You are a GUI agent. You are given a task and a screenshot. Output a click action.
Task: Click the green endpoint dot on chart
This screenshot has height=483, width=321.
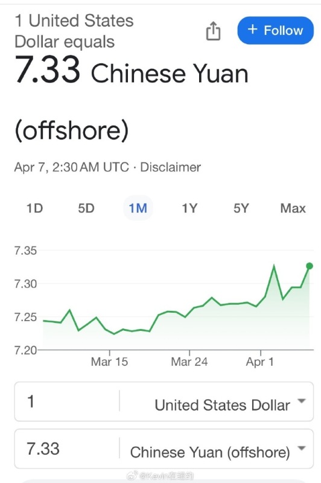[x=310, y=266]
